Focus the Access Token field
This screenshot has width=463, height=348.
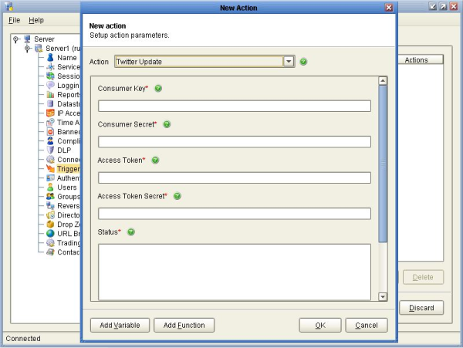(235, 177)
